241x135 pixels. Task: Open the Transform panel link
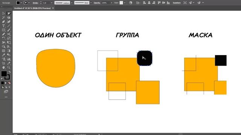(x=177, y=3)
